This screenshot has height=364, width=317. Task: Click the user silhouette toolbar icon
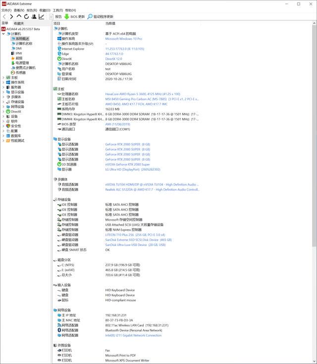[x=34, y=16]
